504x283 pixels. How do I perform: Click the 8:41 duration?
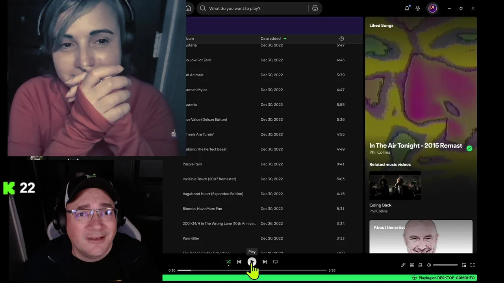(341, 164)
